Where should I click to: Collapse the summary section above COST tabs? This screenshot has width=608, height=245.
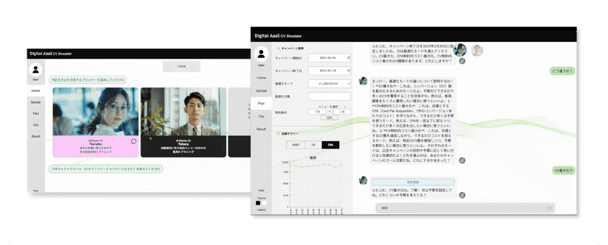click(x=278, y=134)
